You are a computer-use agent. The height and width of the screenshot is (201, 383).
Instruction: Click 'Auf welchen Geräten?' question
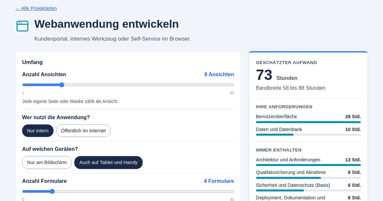50,149
